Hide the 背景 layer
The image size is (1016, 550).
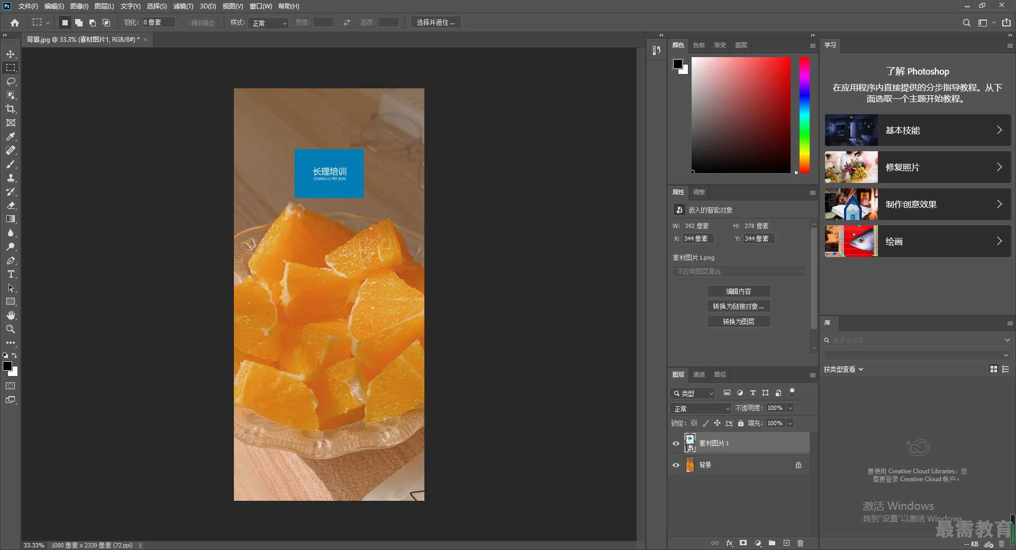pos(676,465)
